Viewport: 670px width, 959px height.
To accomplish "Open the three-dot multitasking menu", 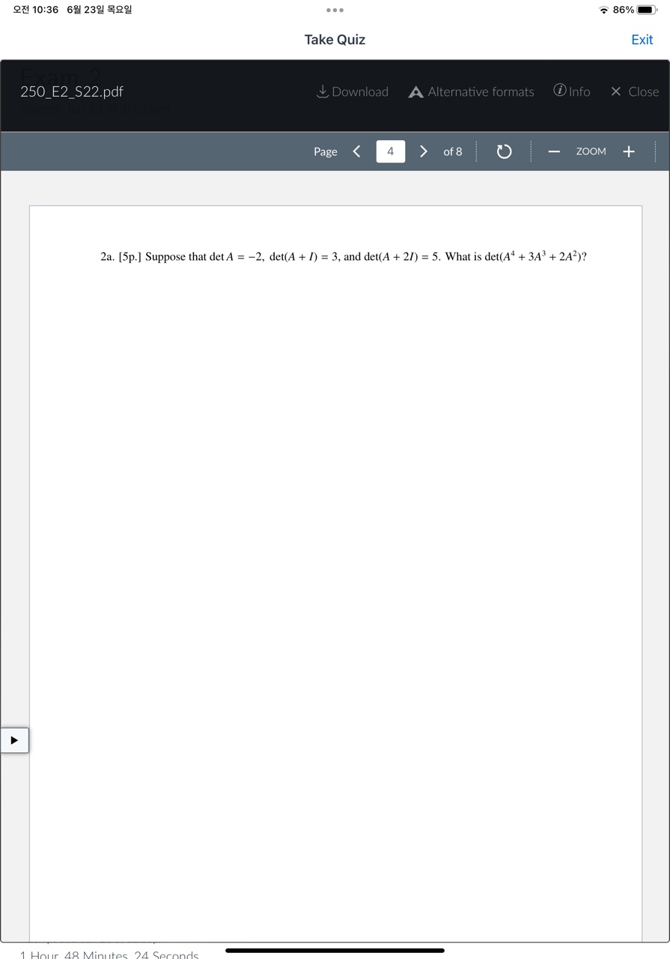I will [335, 10].
